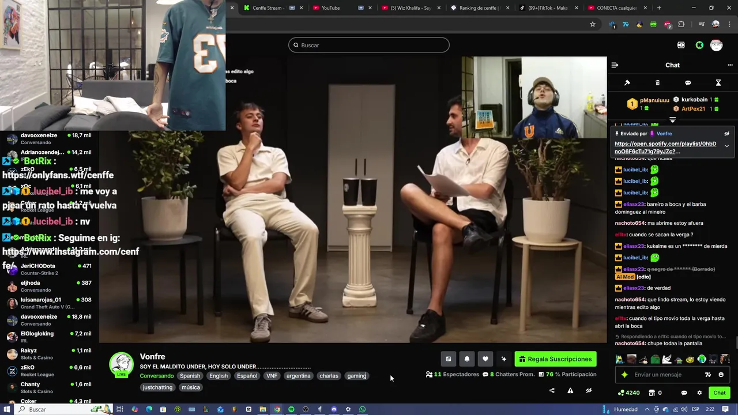Expand the pinned Spotify message chevron
738x415 pixels.
(726, 146)
